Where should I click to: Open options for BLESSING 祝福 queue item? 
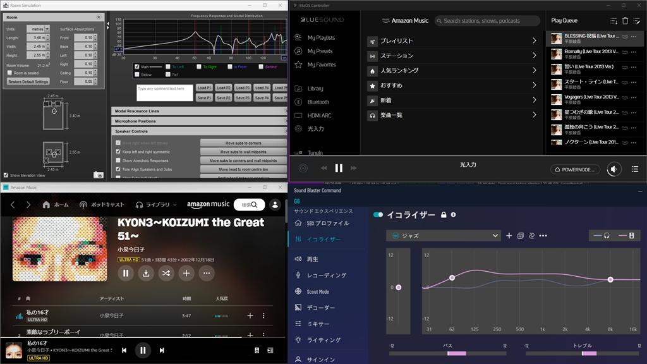point(634,37)
